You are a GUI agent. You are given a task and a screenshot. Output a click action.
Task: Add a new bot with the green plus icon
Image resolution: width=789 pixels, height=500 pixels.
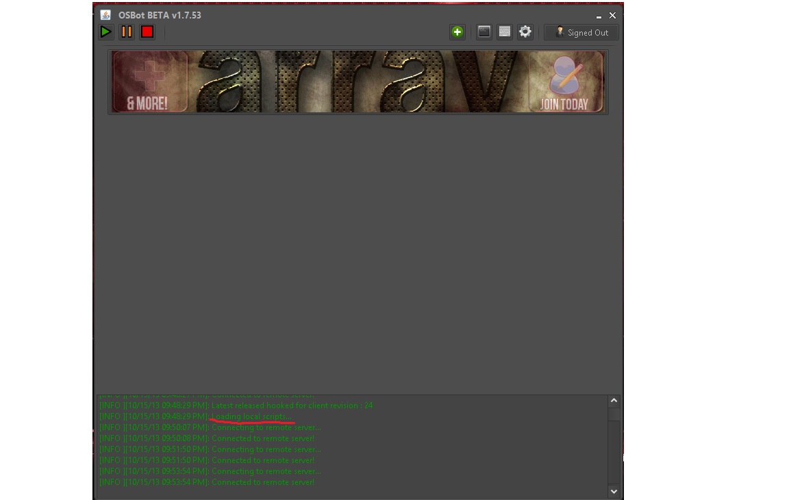(458, 32)
